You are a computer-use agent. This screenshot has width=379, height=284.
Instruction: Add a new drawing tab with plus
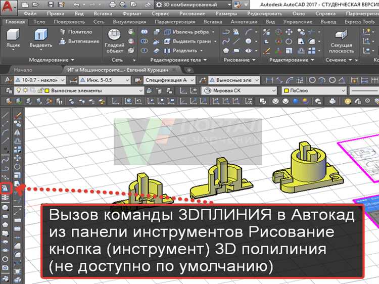189,70
